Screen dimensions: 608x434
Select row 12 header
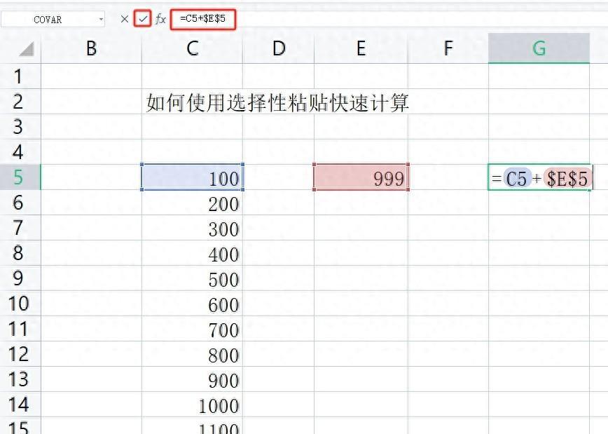pos(20,353)
